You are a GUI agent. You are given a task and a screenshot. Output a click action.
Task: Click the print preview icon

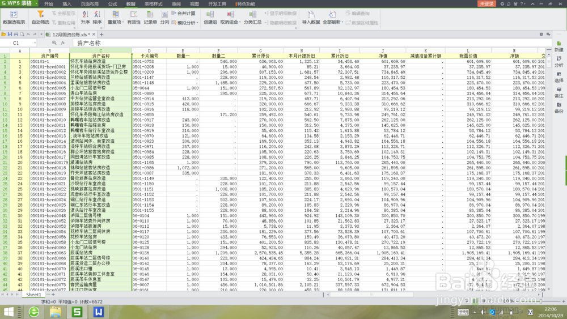(22, 35)
